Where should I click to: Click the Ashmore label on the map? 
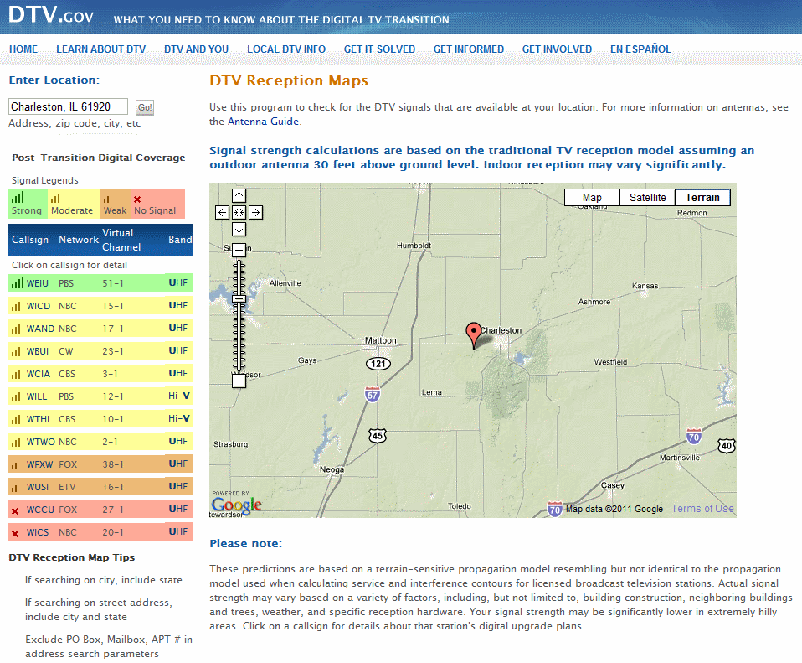coord(594,302)
